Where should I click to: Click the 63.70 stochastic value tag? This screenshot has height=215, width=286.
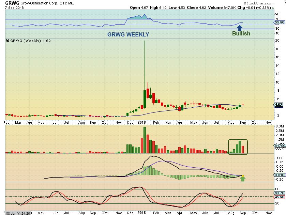[x=280, y=193]
